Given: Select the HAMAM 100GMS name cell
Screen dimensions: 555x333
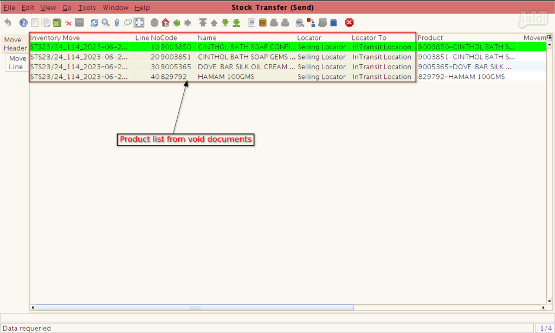Looking at the screenshot, I should 247,77.
